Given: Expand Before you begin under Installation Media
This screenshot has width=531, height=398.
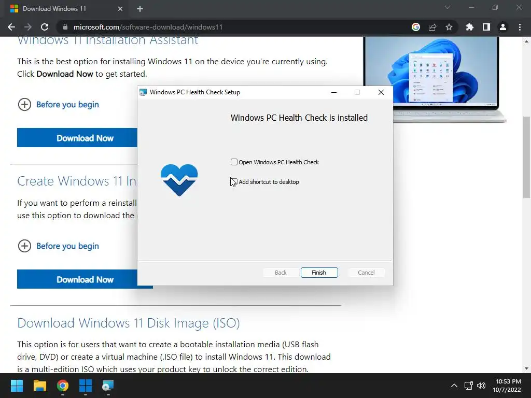Looking at the screenshot, I should point(58,246).
